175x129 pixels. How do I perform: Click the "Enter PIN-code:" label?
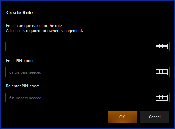pyautogui.click(x=19, y=61)
